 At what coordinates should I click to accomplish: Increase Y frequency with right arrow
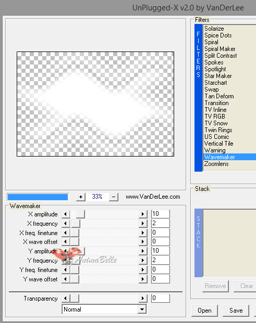click(143, 261)
